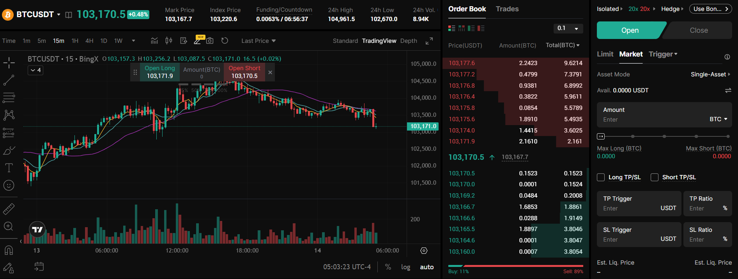Adjust the 20x leverage setting
The image size is (738, 279).
642,9
